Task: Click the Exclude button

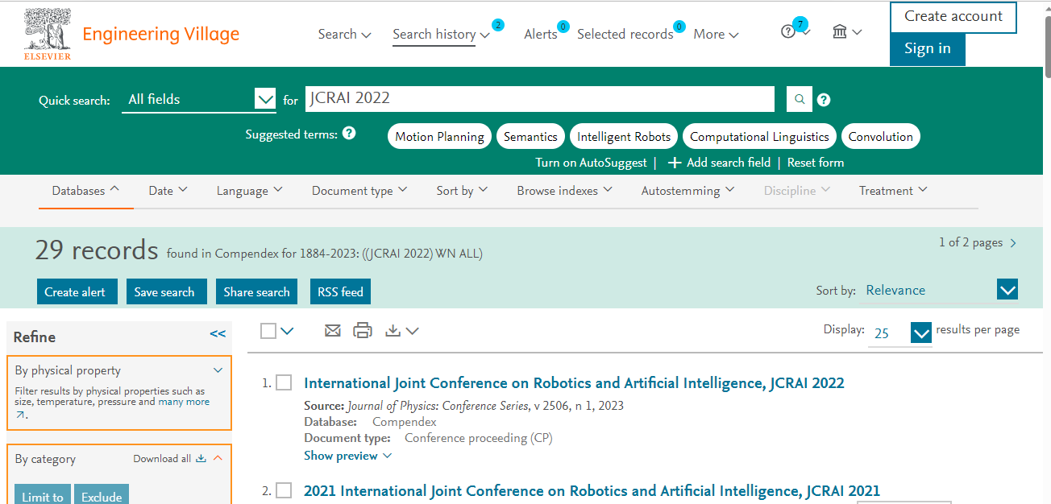Action: 102,496
